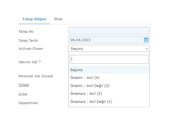Select Önemli - Acil Değil (3) option
This screenshot has width=169, height=135.
click(109, 86)
